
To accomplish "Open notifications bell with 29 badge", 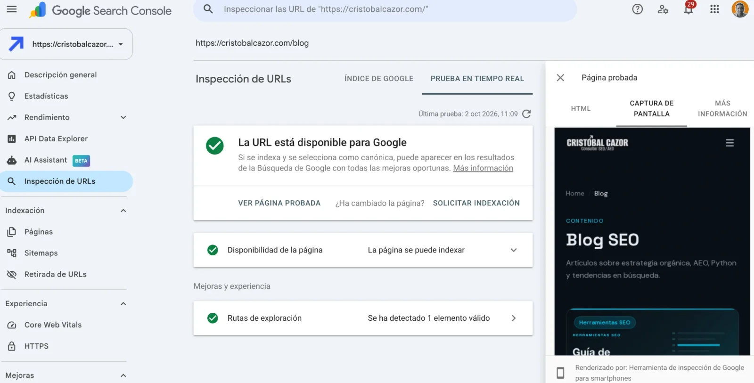I will coord(689,8).
